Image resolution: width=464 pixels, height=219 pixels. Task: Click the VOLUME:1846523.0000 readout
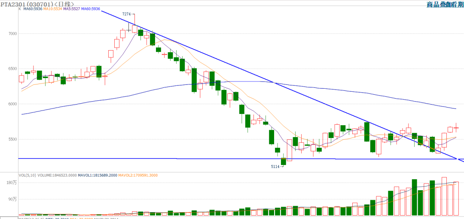57,175
